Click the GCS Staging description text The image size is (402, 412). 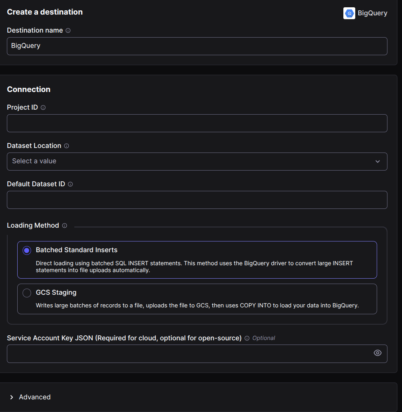pos(197,305)
